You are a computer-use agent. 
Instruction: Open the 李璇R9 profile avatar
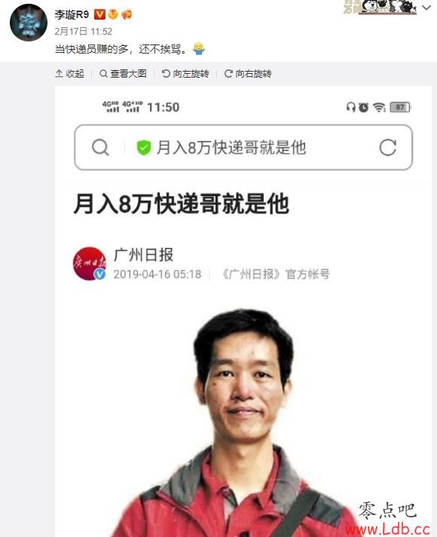[29, 23]
